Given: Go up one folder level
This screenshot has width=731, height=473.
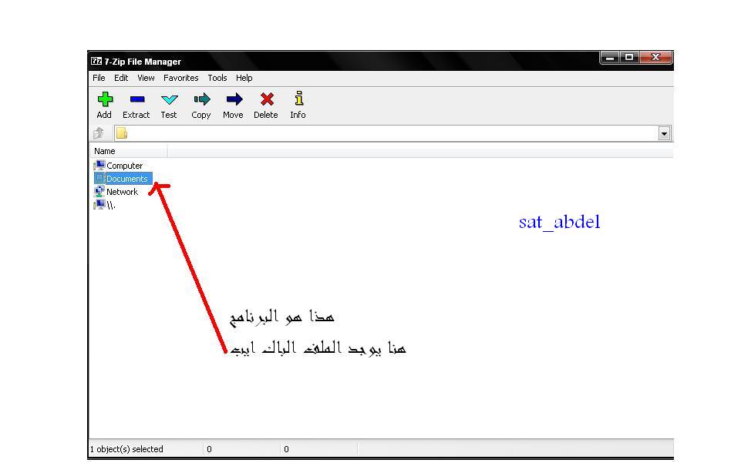Looking at the screenshot, I should point(99,133).
